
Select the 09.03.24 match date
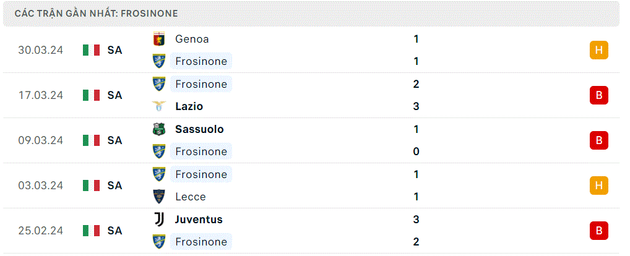(41, 140)
